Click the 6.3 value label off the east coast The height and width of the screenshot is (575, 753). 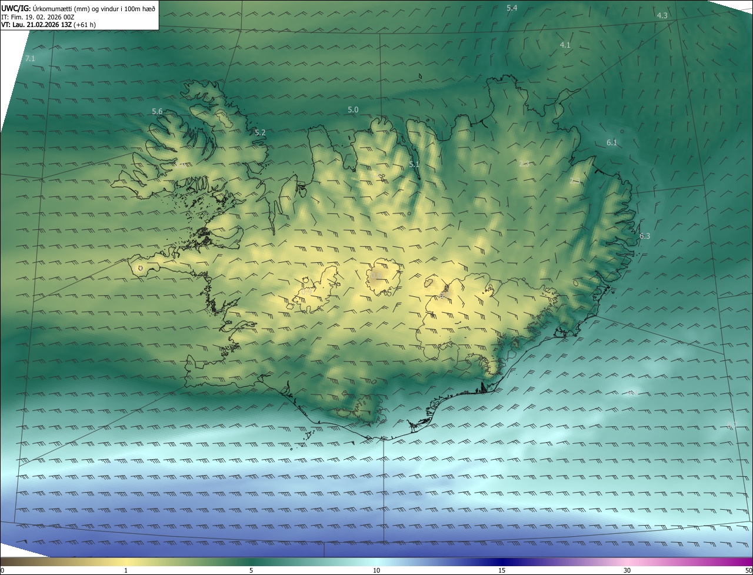pyautogui.click(x=645, y=236)
